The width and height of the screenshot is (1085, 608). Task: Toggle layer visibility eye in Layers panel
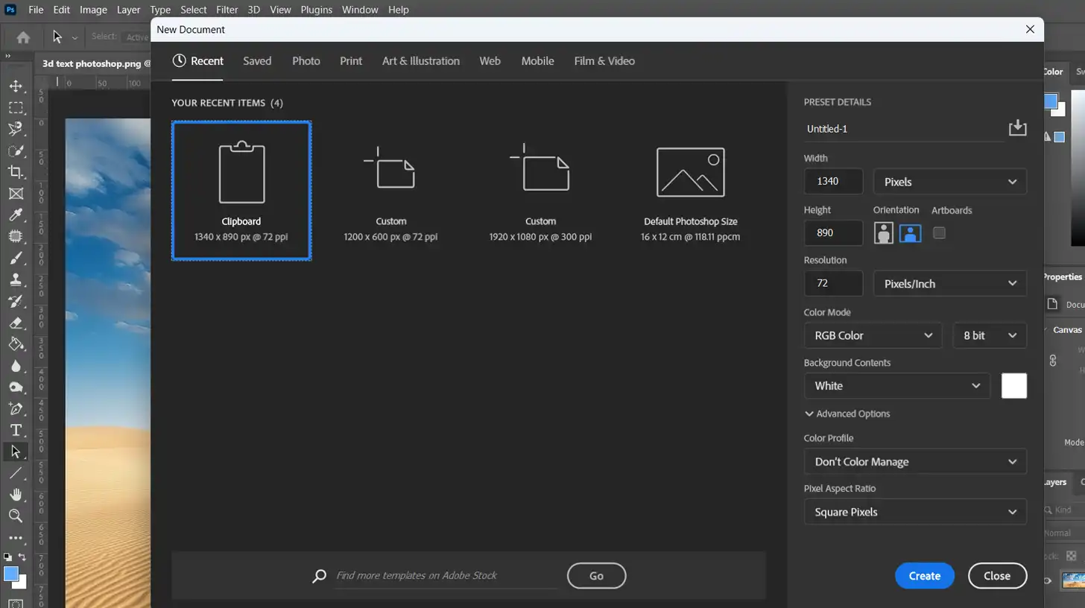pos(1047,580)
